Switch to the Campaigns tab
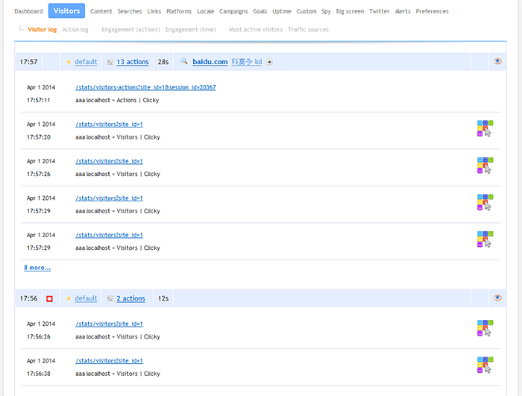This screenshot has height=396, width=522. (233, 11)
